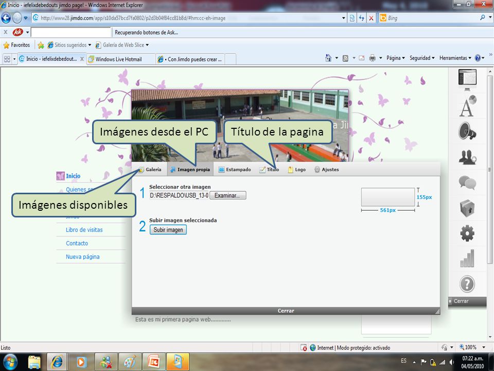Click the Subir imagen button

pos(168,230)
